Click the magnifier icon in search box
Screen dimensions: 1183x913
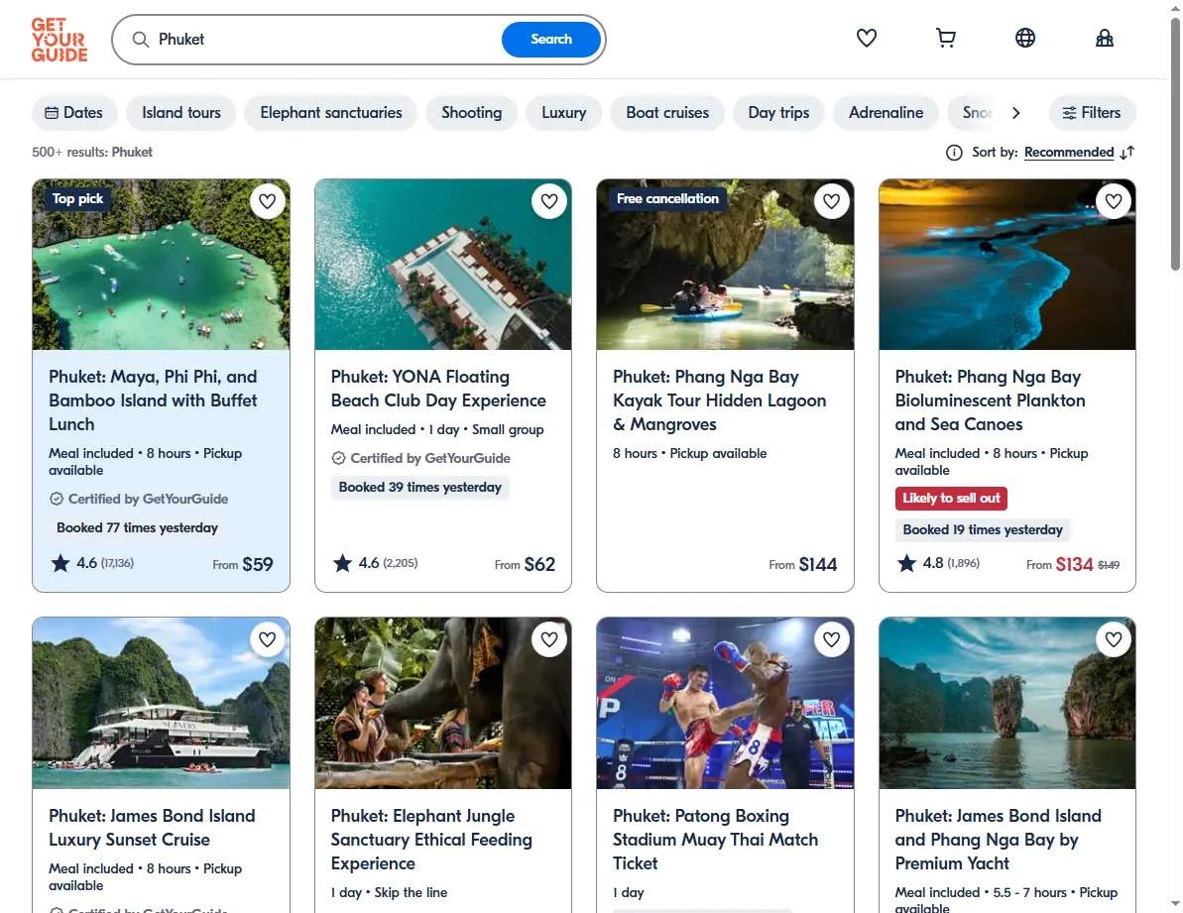point(141,40)
